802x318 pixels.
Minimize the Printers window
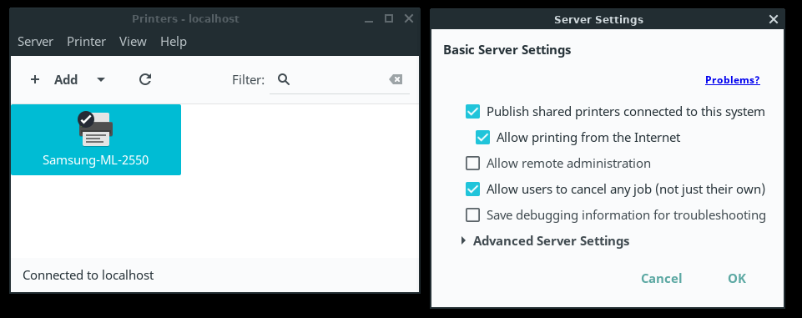[x=369, y=19]
